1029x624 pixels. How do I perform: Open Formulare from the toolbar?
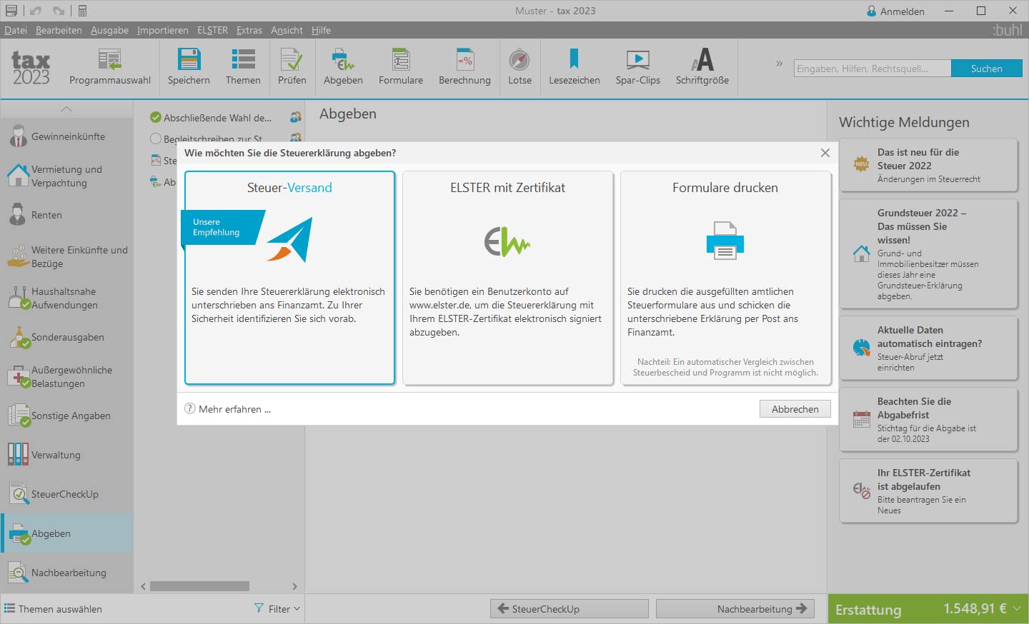pyautogui.click(x=401, y=67)
